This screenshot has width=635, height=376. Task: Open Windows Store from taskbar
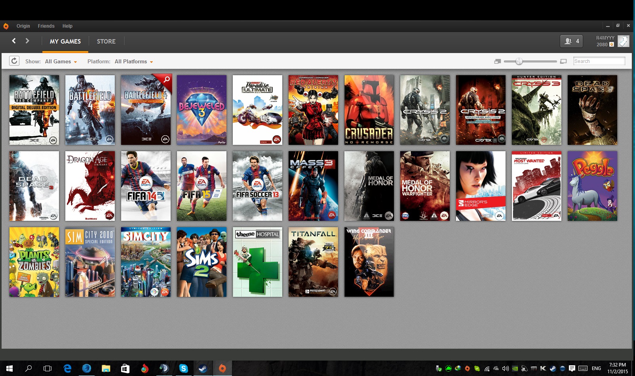point(125,368)
